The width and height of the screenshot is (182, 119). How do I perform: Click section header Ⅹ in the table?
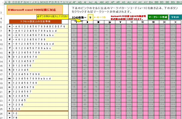[176, 22]
